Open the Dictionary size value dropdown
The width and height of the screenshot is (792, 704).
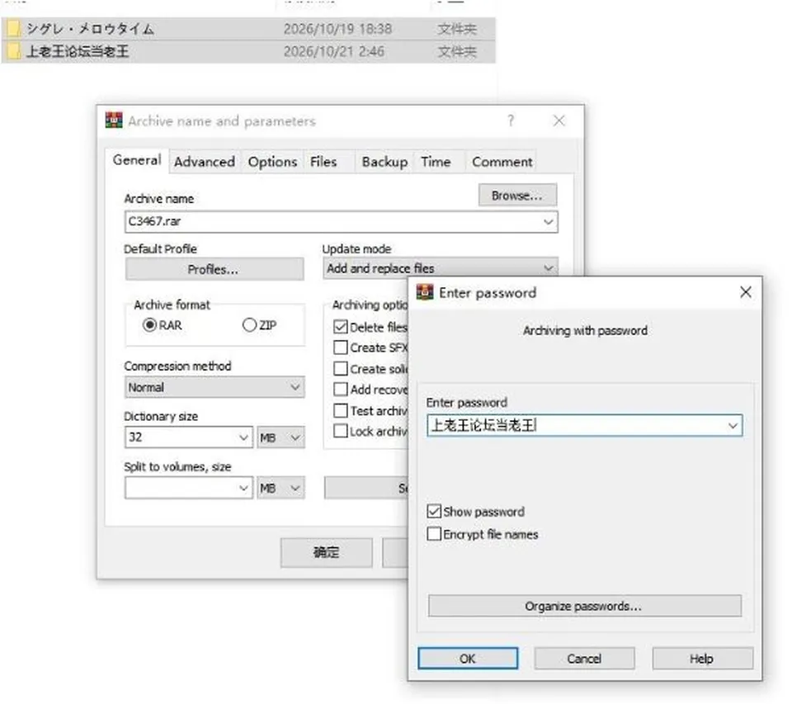coord(243,437)
